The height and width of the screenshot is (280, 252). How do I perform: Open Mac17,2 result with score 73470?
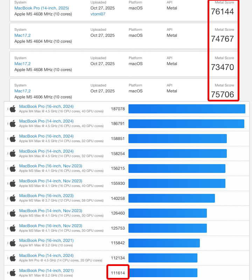pos(22,64)
